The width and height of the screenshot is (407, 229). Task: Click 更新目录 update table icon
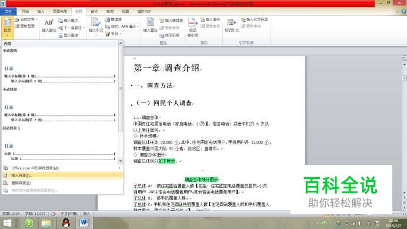tap(17, 26)
